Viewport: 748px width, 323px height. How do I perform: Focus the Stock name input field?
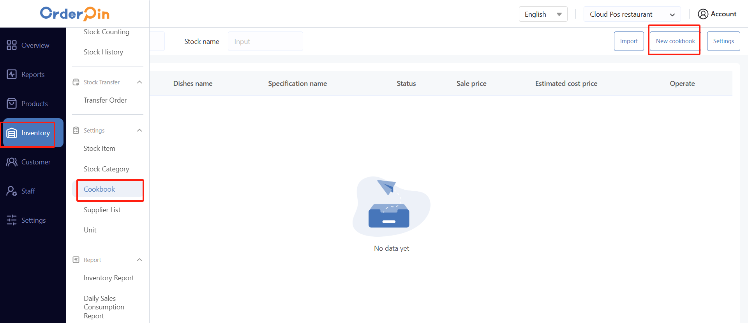(265, 41)
